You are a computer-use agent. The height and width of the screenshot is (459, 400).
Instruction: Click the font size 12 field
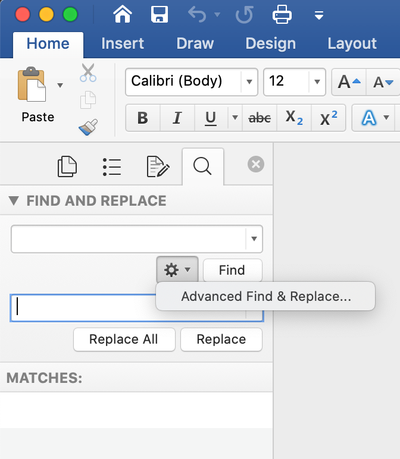(x=286, y=81)
